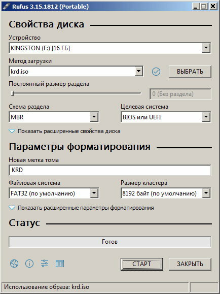Show the log window icon
This screenshot has width=220, height=294.
(x=60, y=264)
